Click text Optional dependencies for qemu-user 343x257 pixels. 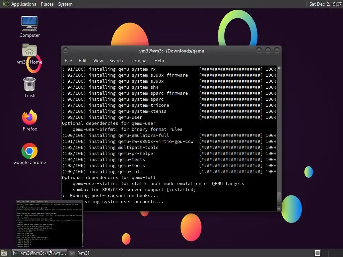click(x=109, y=123)
